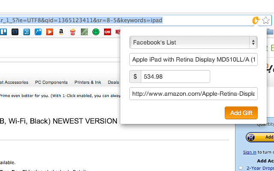The image size is (274, 171).
Task: Open the orange play button bookmark
Action: (50, 32)
